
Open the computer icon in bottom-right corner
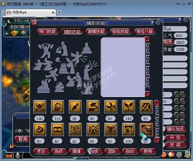pyautogui.click(x=187, y=154)
